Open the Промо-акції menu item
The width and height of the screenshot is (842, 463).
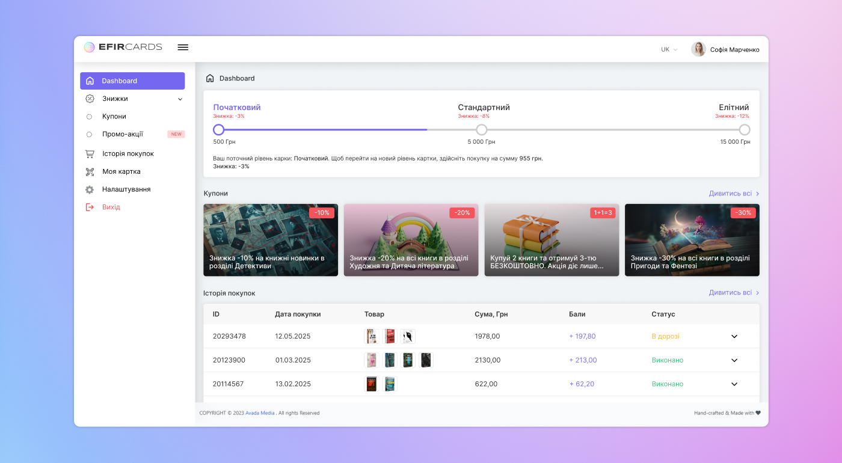pyautogui.click(x=123, y=134)
